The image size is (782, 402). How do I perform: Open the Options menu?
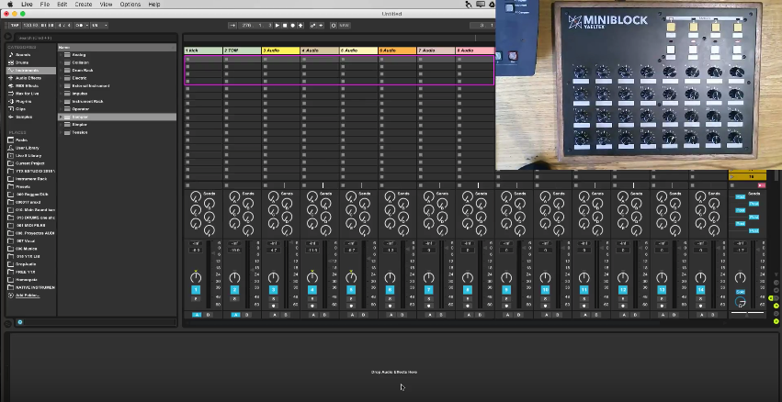coord(130,5)
